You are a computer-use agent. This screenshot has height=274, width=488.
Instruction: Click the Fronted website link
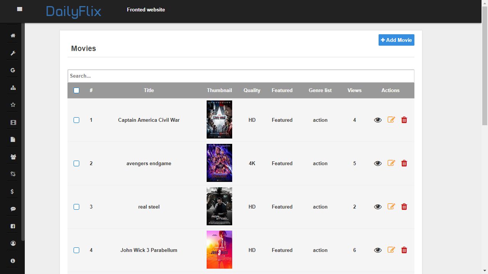[146, 10]
